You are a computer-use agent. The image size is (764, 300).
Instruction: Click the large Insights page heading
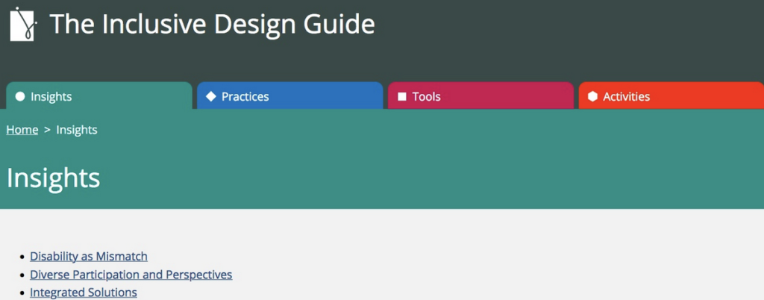(53, 178)
